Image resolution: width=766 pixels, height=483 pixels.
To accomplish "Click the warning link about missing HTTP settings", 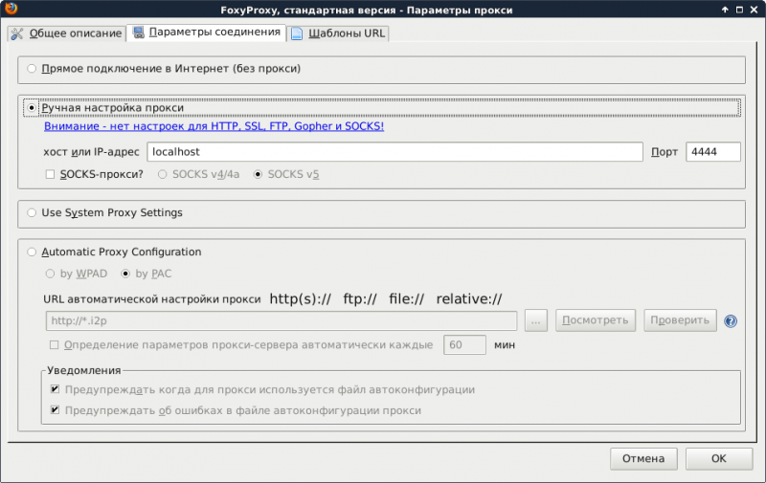I will (x=214, y=126).
